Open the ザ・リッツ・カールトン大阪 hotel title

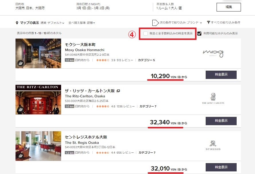90,91
